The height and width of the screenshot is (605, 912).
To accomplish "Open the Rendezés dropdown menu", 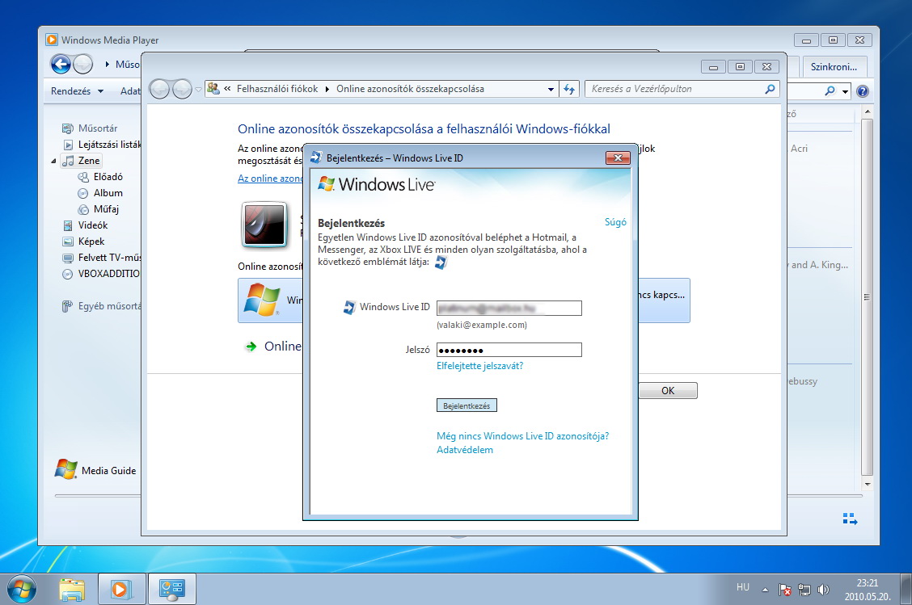I will 77,91.
